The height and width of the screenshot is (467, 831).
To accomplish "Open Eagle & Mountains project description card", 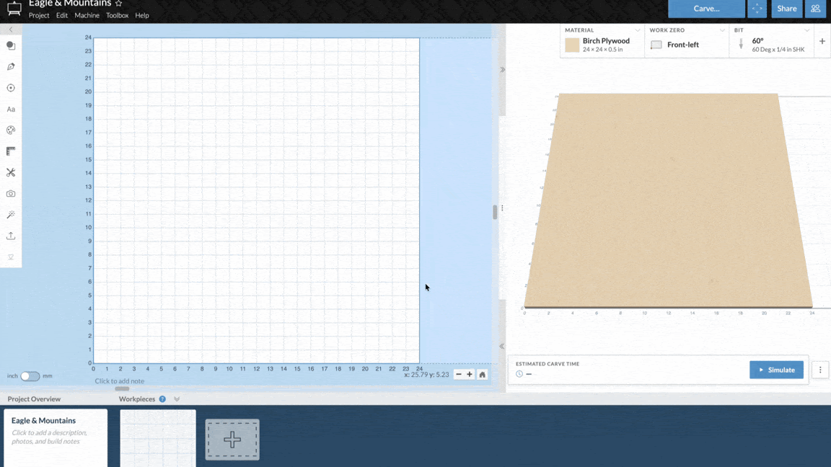I will point(55,438).
